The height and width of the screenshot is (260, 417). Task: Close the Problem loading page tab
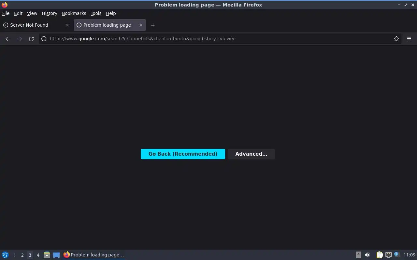click(x=141, y=25)
